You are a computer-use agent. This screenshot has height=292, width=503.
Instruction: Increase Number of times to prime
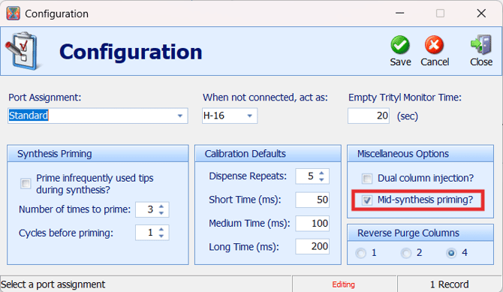point(161,206)
